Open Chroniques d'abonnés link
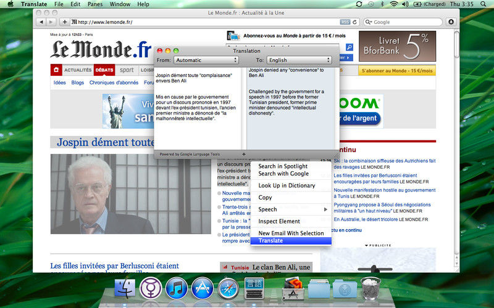The height and width of the screenshot is (308, 494). click(114, 83)
